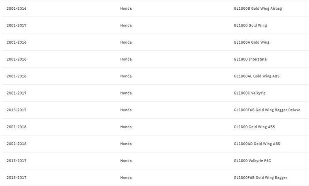Select the GL1800 Interstate model cell
This screenshot has width=309, height=186.
(x=250, y=59)
